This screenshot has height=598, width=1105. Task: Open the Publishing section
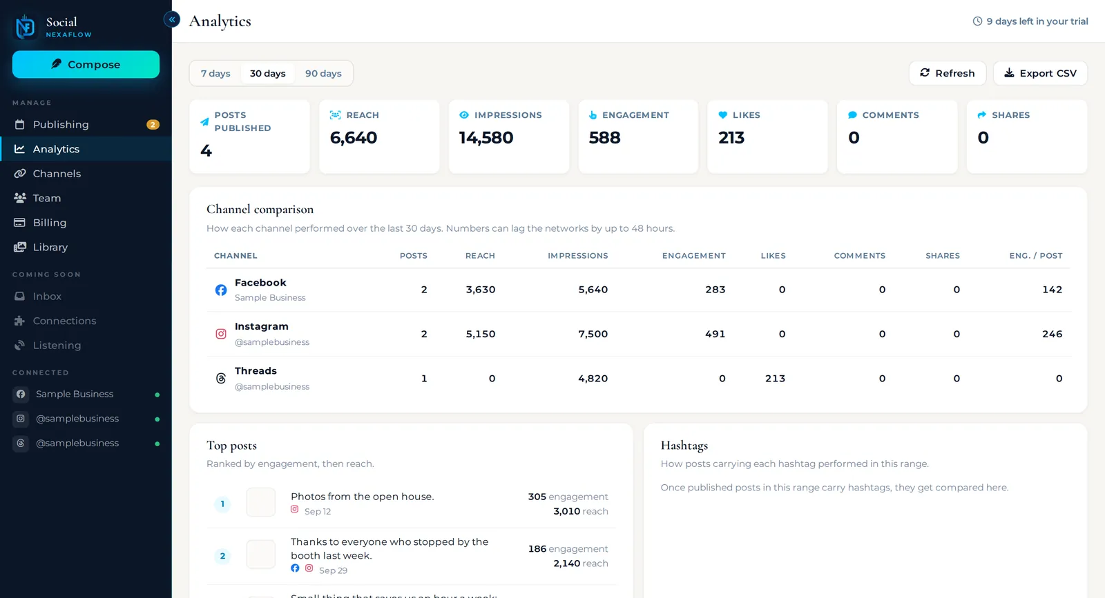[86, 125]
